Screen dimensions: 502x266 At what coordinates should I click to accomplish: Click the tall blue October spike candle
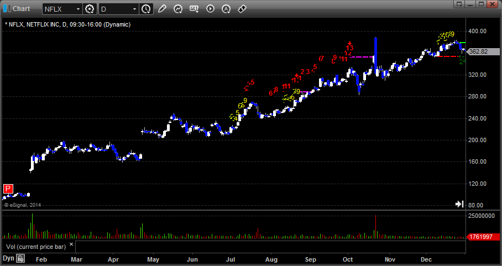375,56
